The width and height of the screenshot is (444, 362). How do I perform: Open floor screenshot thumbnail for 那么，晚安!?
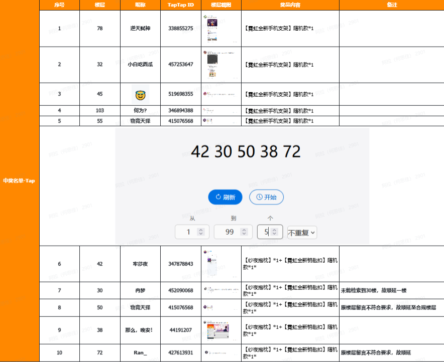click(217, 330)
